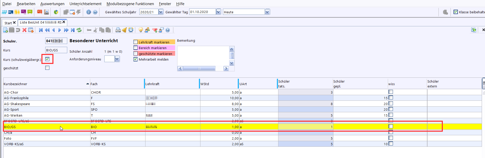This screenshot has width=485, height=158.
Task: Go to the next record arrow
Action: point(60,30)
